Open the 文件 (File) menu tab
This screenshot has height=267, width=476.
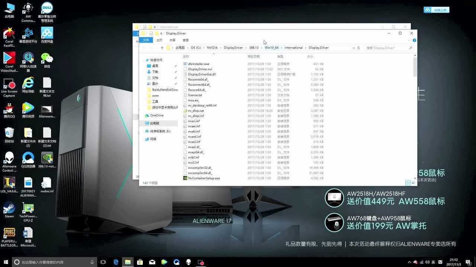coord(146,40)
